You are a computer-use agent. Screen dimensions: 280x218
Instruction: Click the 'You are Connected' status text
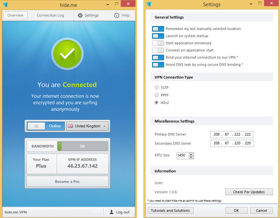(x=67, y=85)
